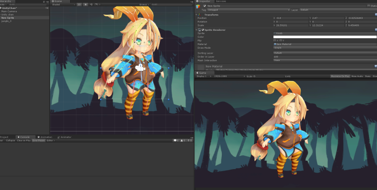Click the Position X input field
This screenshot has height=190, width=377.
click(292, 18)
